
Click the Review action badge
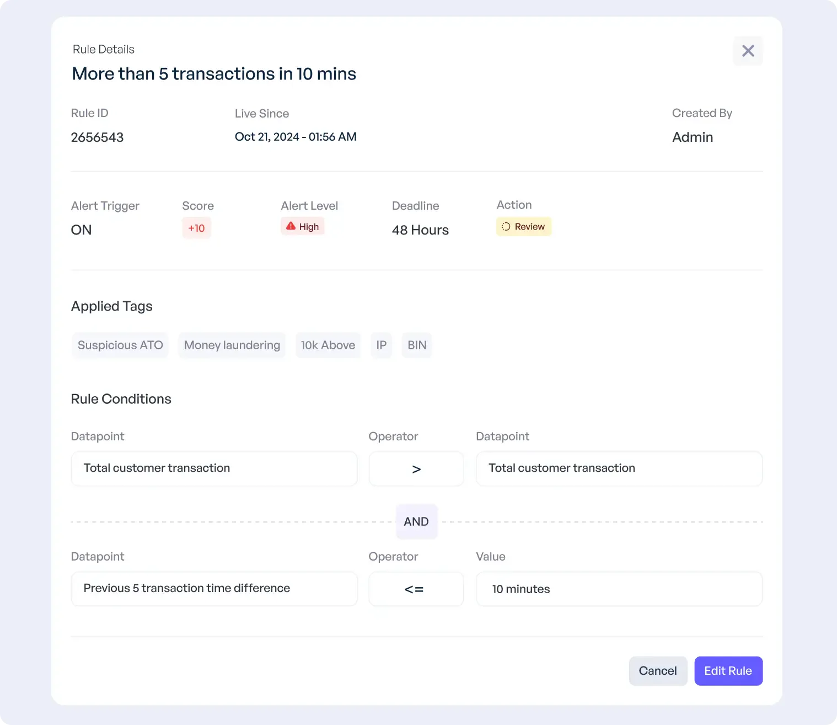[x=524, y=227]
